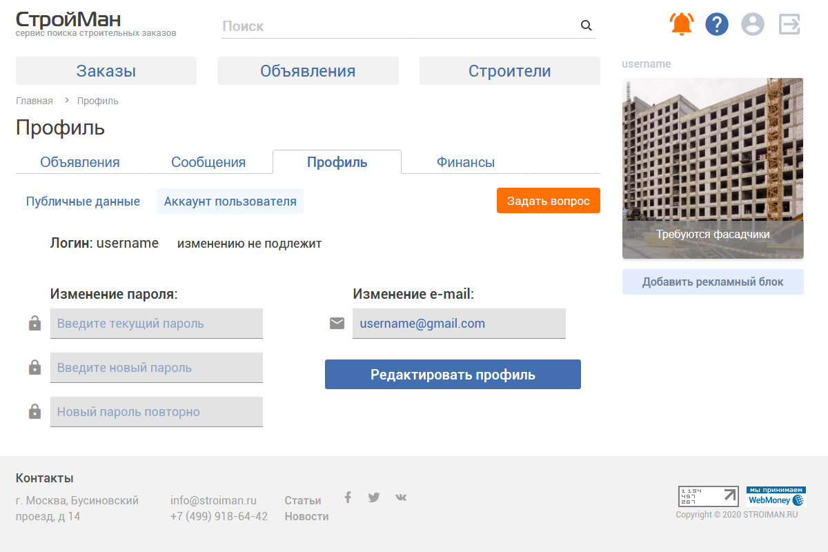
Task: Log out using the exit icon
Action: 789,25
